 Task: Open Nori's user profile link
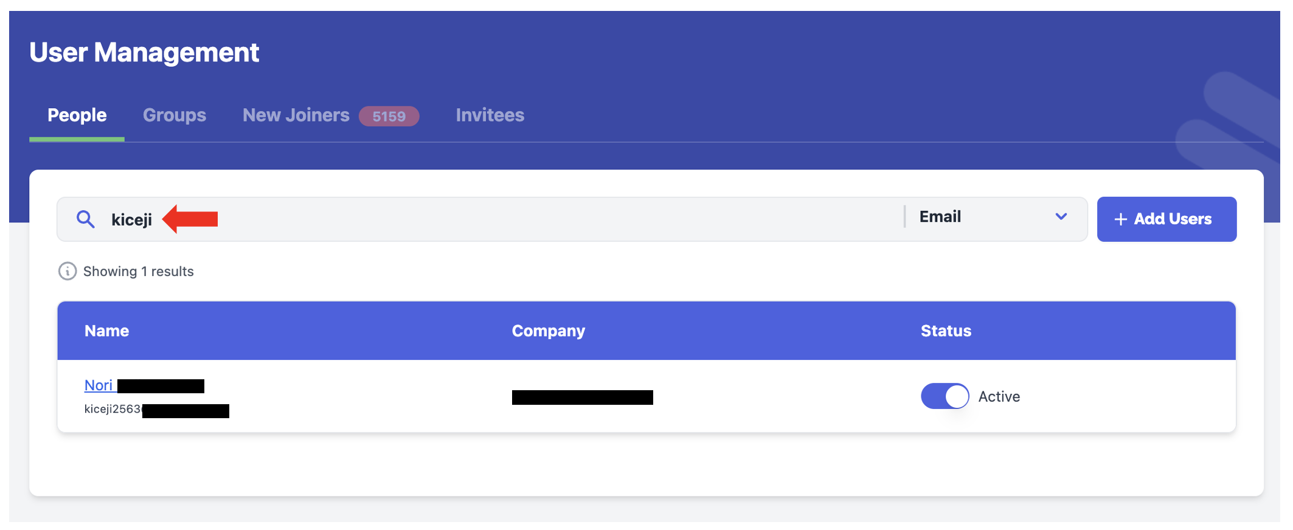(100, 385)
